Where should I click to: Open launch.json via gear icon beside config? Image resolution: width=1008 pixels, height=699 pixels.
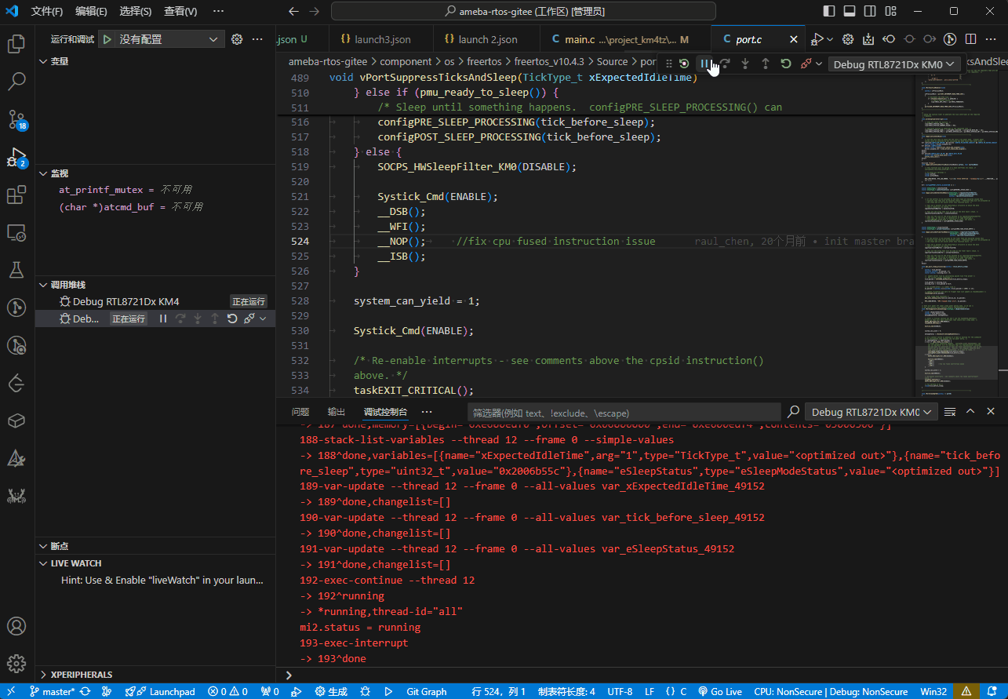click(237, 39)
